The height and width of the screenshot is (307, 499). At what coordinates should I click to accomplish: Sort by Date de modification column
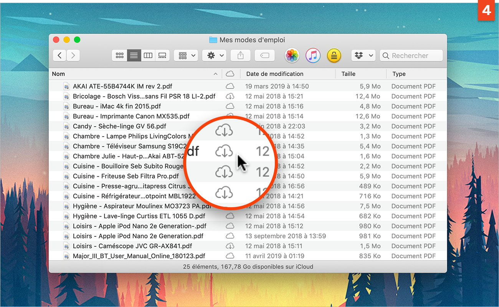275,74
